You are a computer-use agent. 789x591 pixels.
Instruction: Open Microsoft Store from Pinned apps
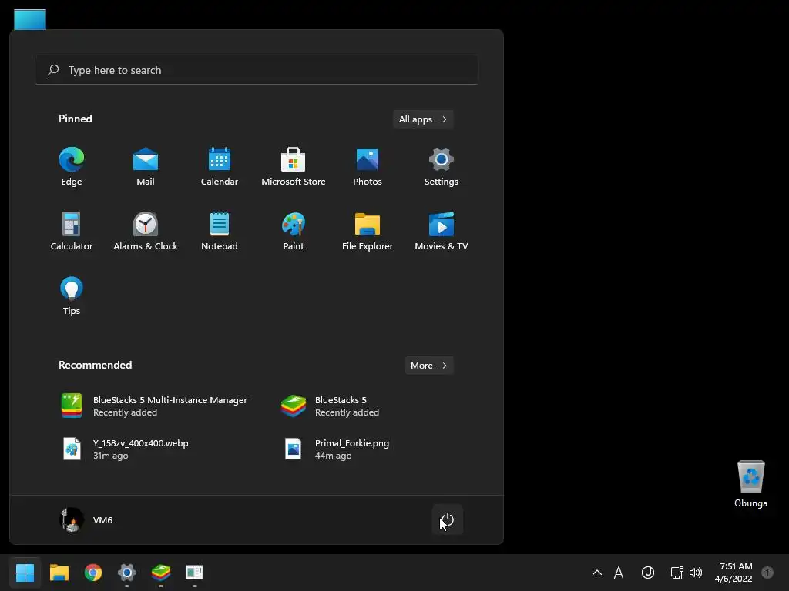click(294, 167)
